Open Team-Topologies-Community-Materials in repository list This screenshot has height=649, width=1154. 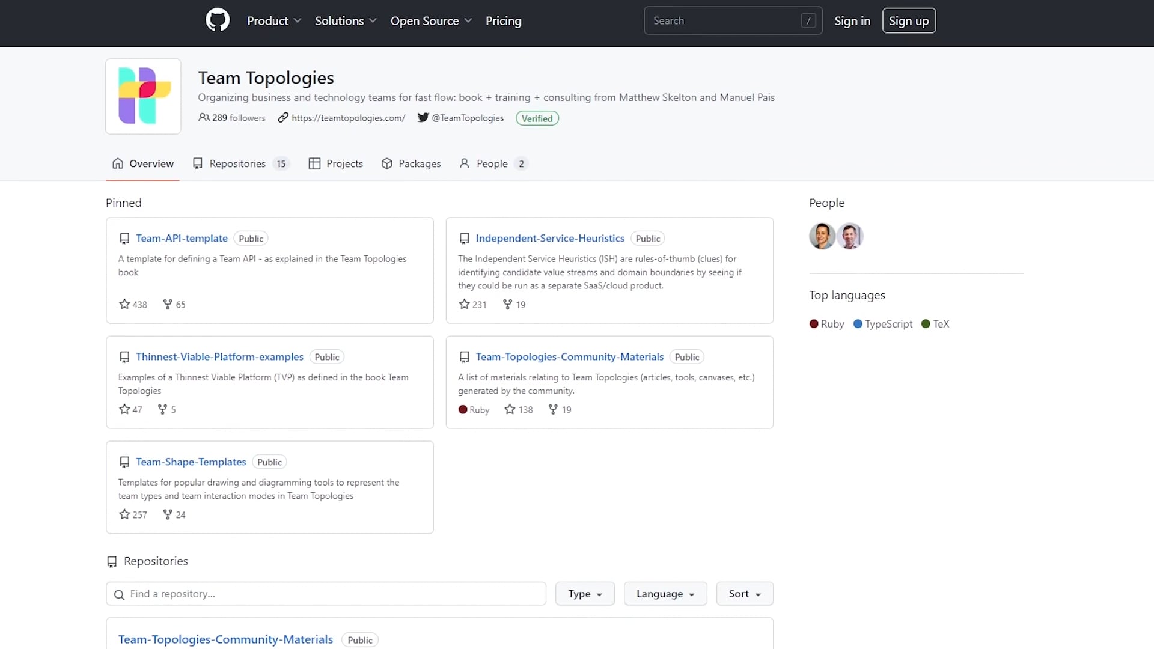(225, 640)
